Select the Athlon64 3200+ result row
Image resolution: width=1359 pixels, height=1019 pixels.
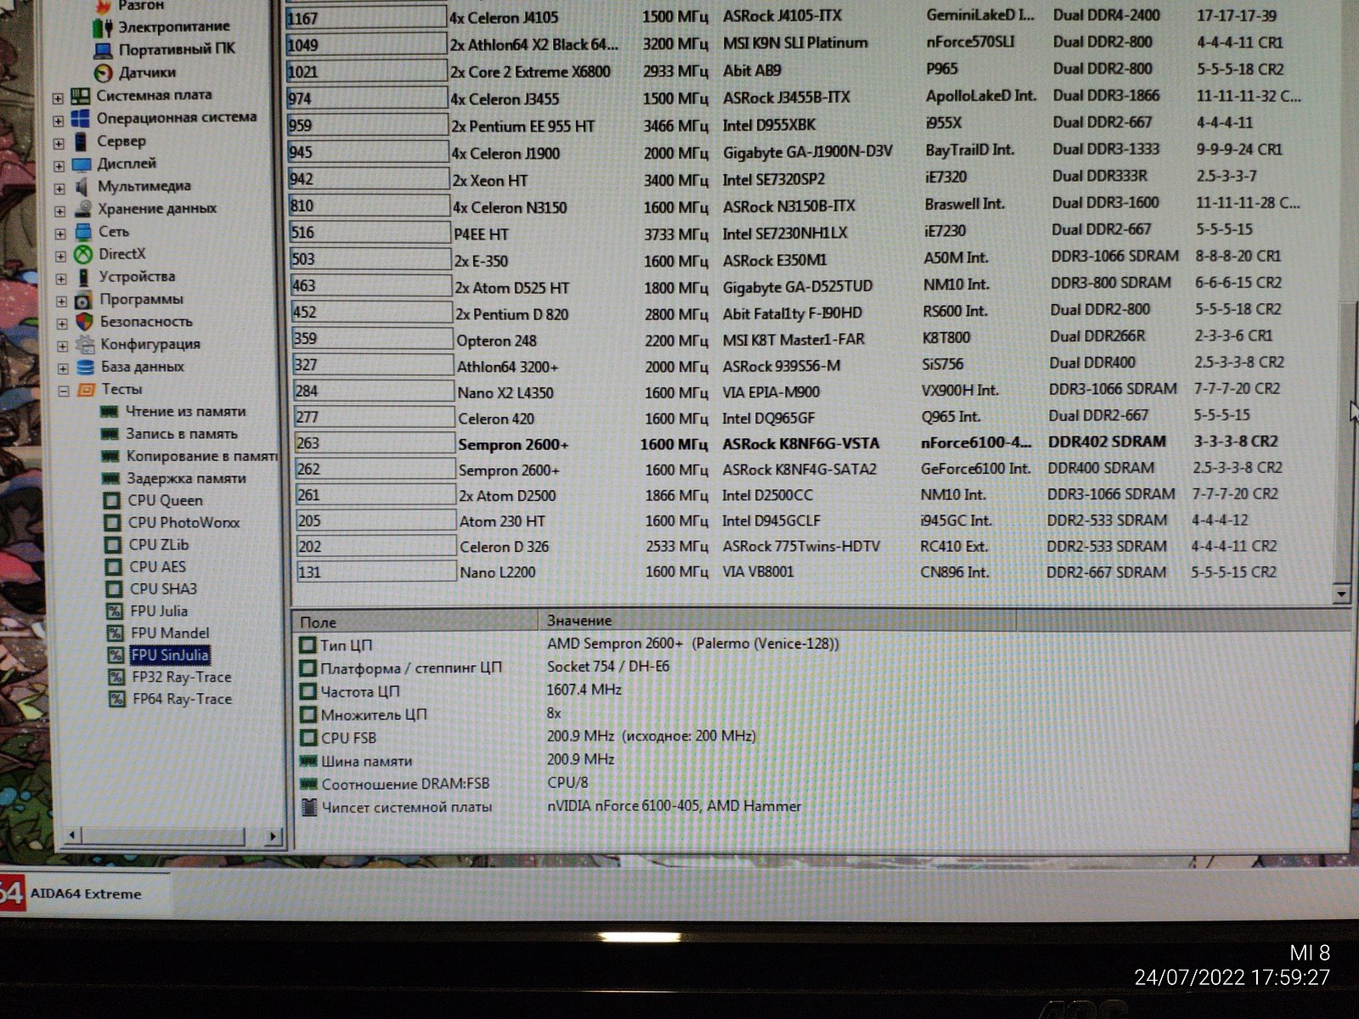(788, 365)
